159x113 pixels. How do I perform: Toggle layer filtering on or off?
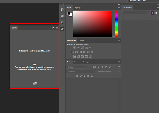(x=119, y=67)
